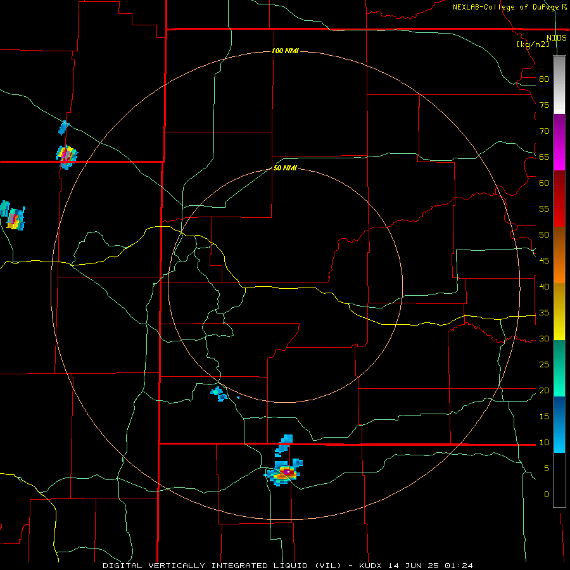Click the 40 value on color scale
The height and width of the screenshot is (570, 570).
(544, 287)
